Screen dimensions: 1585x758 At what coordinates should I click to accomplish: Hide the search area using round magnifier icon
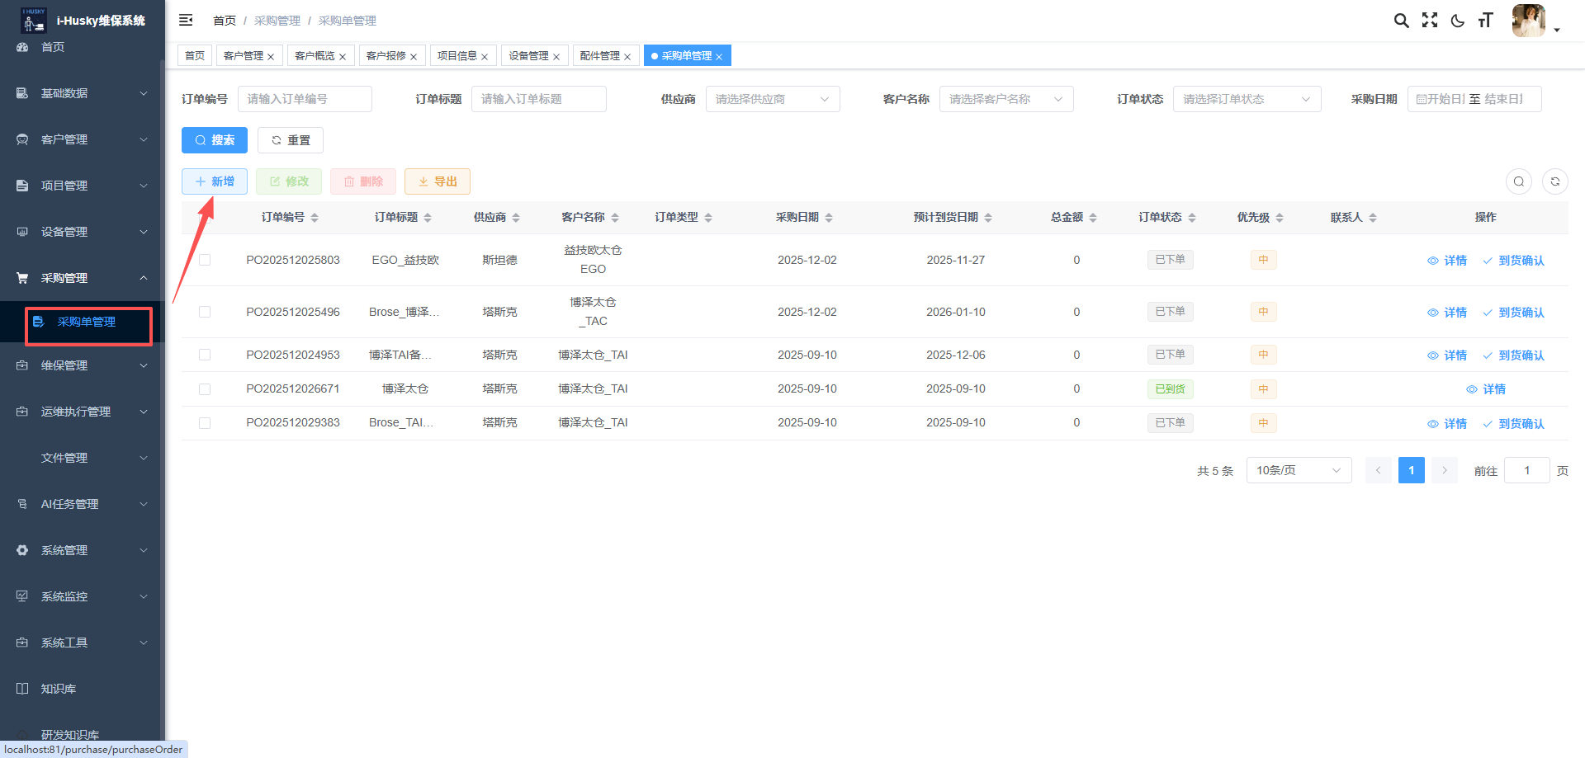1518,181
